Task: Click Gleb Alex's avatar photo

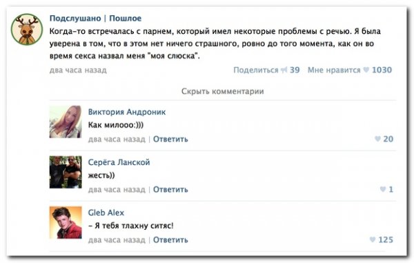Action: (66, 222)
